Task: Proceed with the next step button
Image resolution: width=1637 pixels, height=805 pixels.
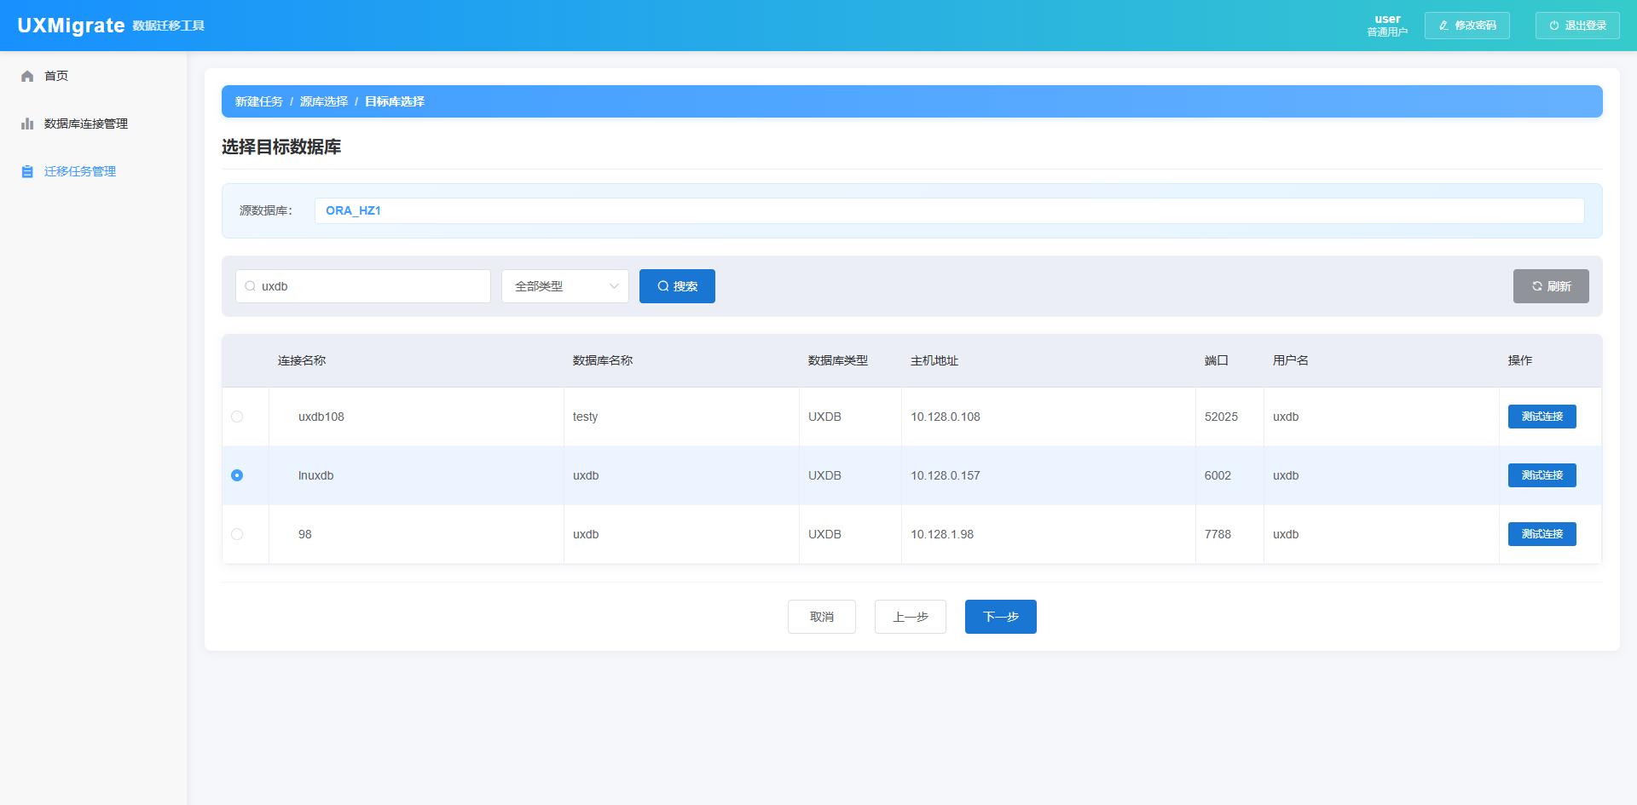Action: point(1000,618)
